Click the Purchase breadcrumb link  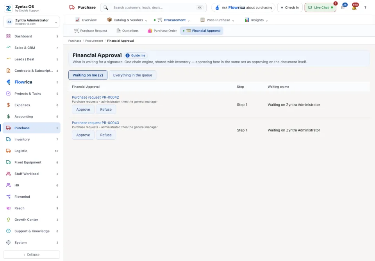pyautogui.click(x=75, y=41)
